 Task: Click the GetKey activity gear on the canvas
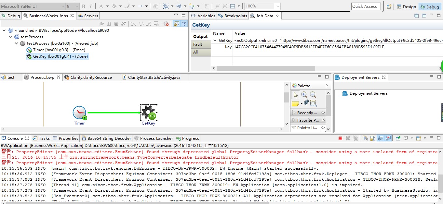click(148, 112)
